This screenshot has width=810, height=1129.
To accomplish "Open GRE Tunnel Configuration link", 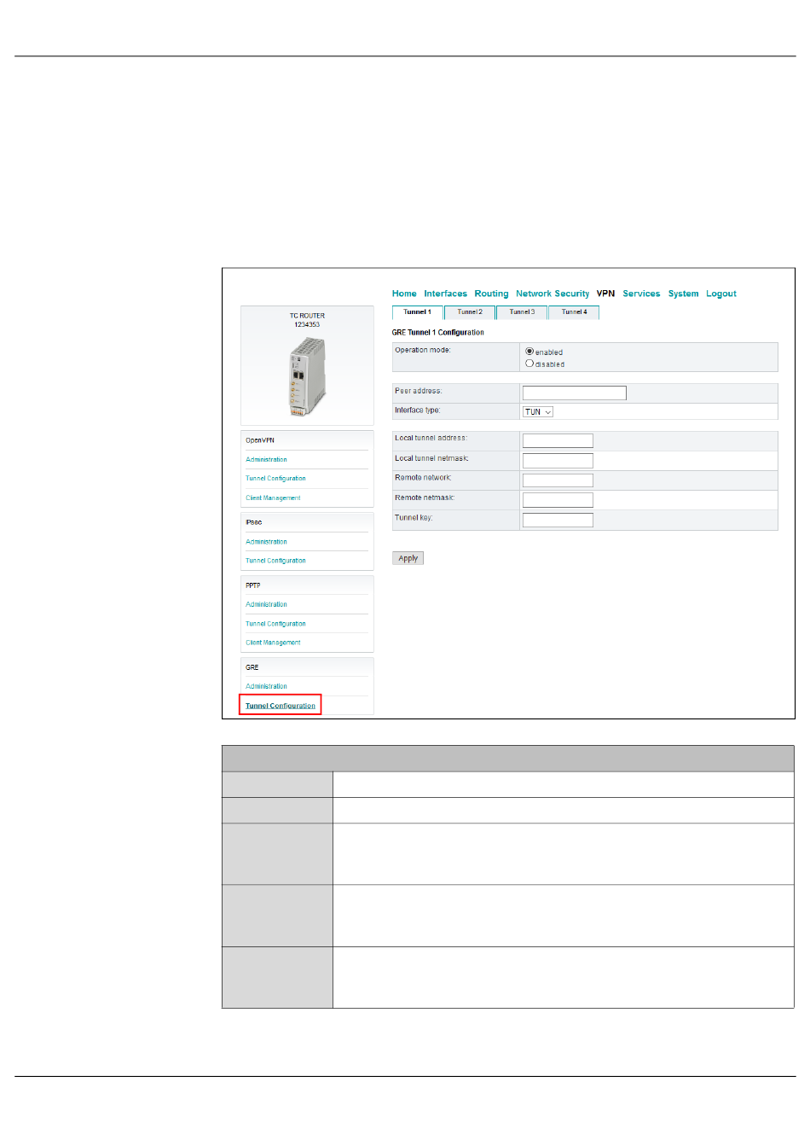I will click(281, 706).
